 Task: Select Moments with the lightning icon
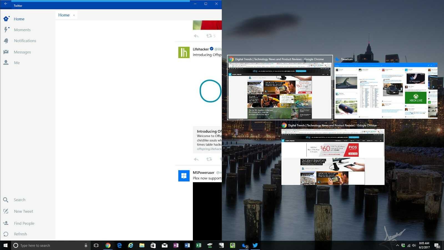6,30
